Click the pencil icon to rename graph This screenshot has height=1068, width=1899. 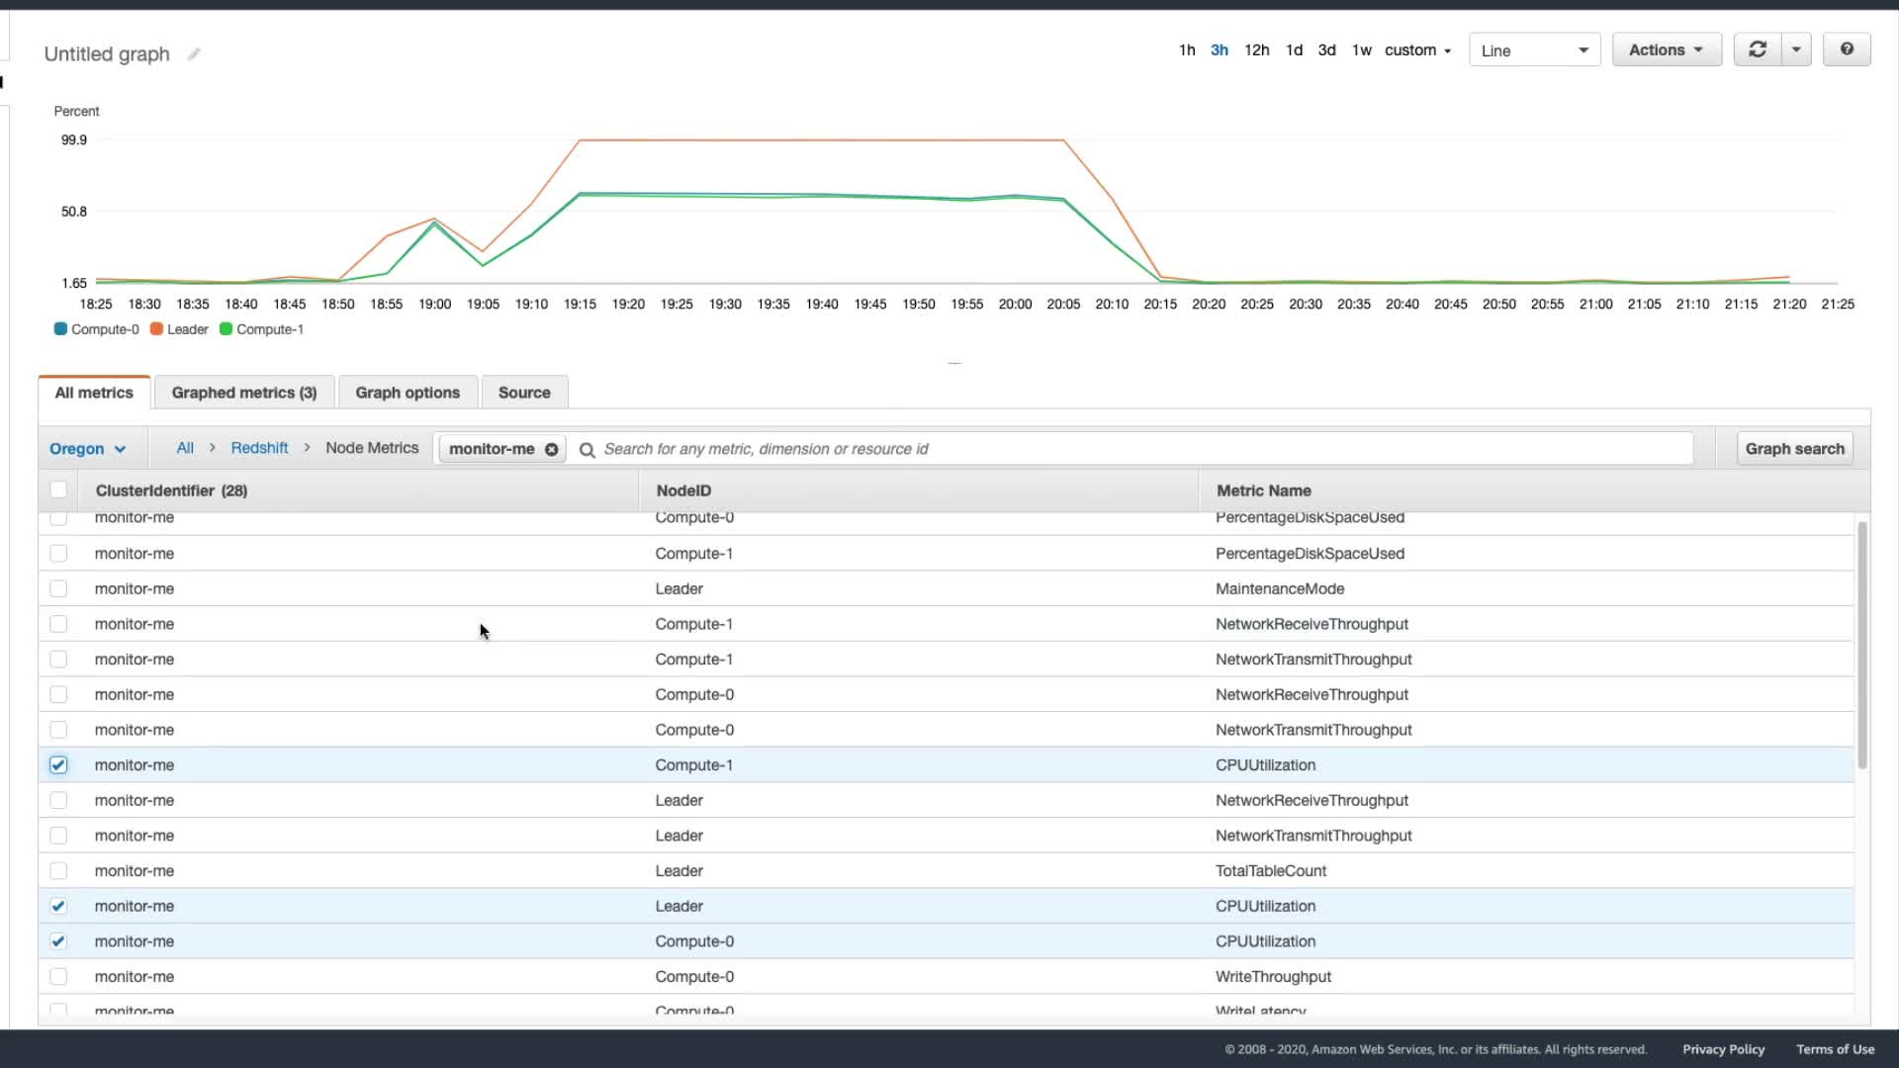pos(194,54)
